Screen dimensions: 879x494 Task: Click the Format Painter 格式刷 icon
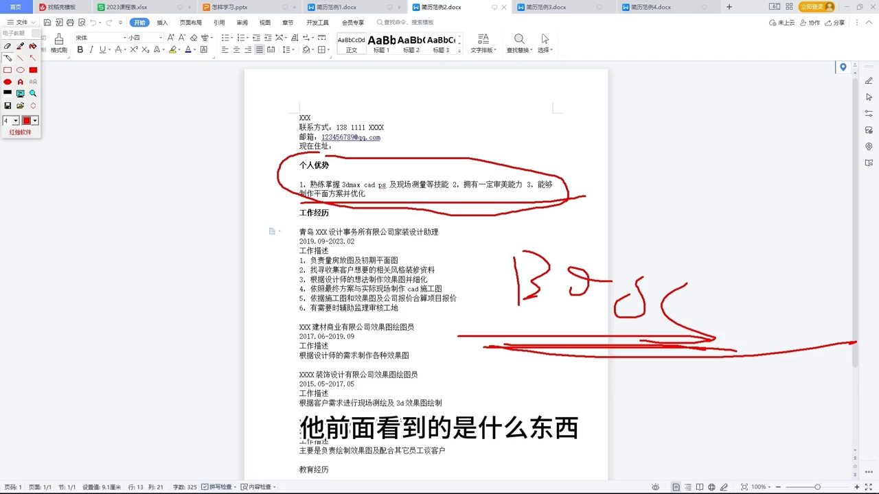tap(58, 38)
